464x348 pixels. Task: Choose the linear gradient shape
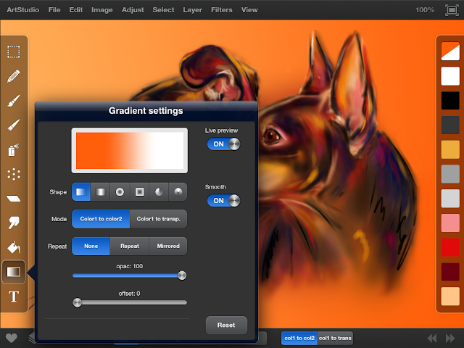(x=81, y=192)
